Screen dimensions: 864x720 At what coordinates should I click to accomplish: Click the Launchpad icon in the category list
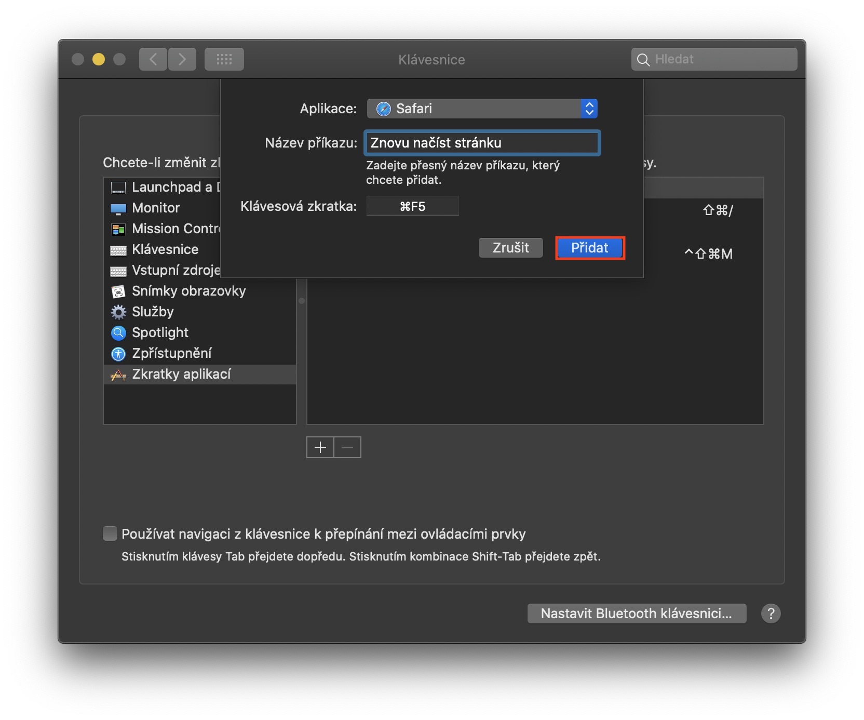tap(118, 188)
